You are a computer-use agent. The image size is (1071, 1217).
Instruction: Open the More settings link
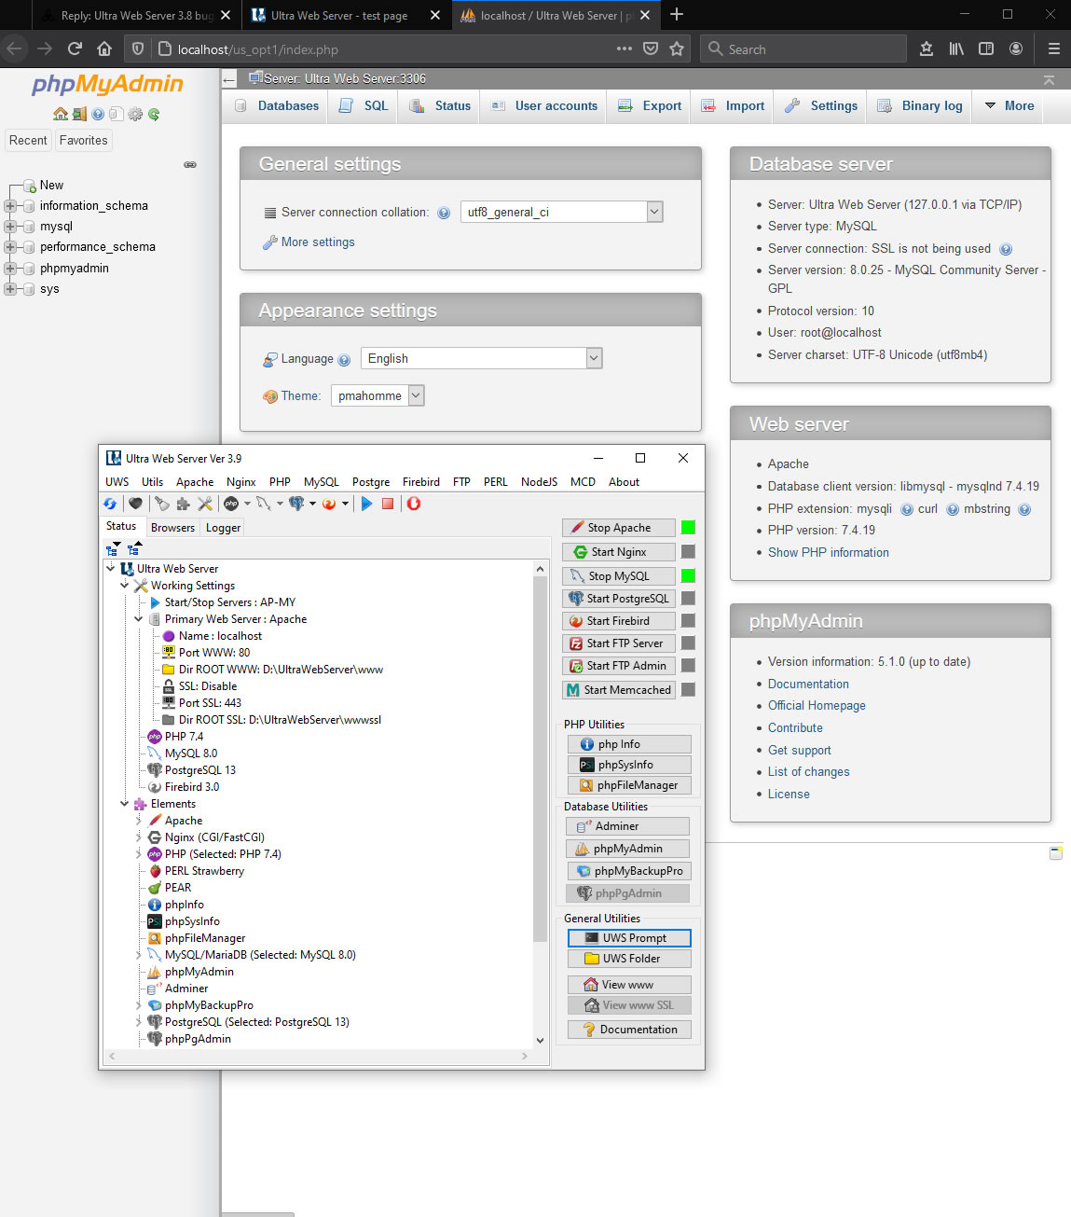(x=318, y=242)
